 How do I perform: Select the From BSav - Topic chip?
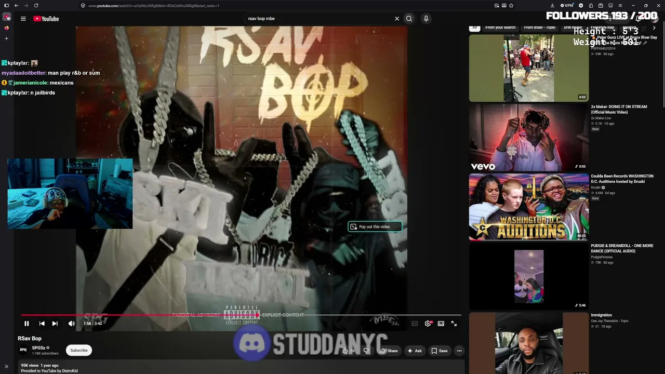[540, 28]
